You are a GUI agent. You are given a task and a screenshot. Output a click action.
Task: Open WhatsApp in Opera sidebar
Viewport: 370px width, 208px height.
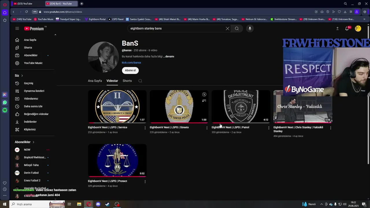5,103
